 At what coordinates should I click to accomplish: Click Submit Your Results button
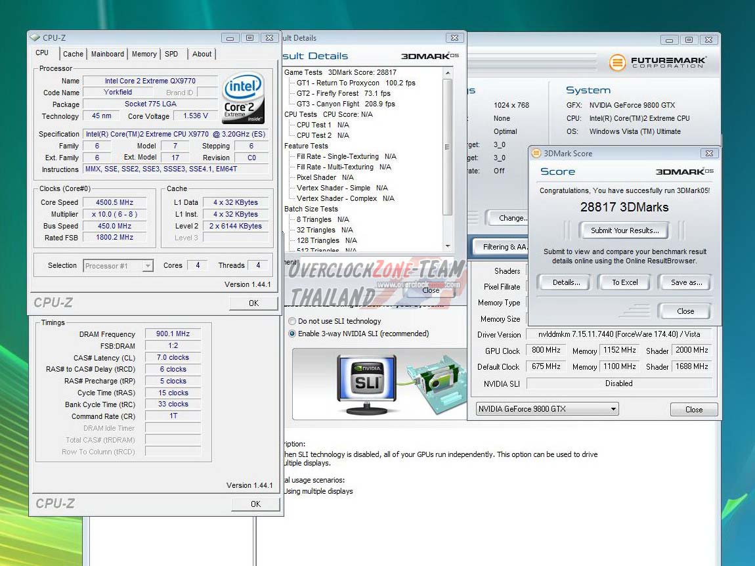coord(624,230)
